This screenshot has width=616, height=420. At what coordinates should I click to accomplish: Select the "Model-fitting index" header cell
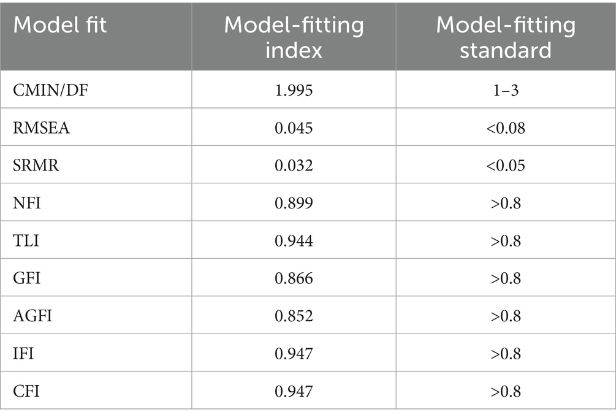294,37
